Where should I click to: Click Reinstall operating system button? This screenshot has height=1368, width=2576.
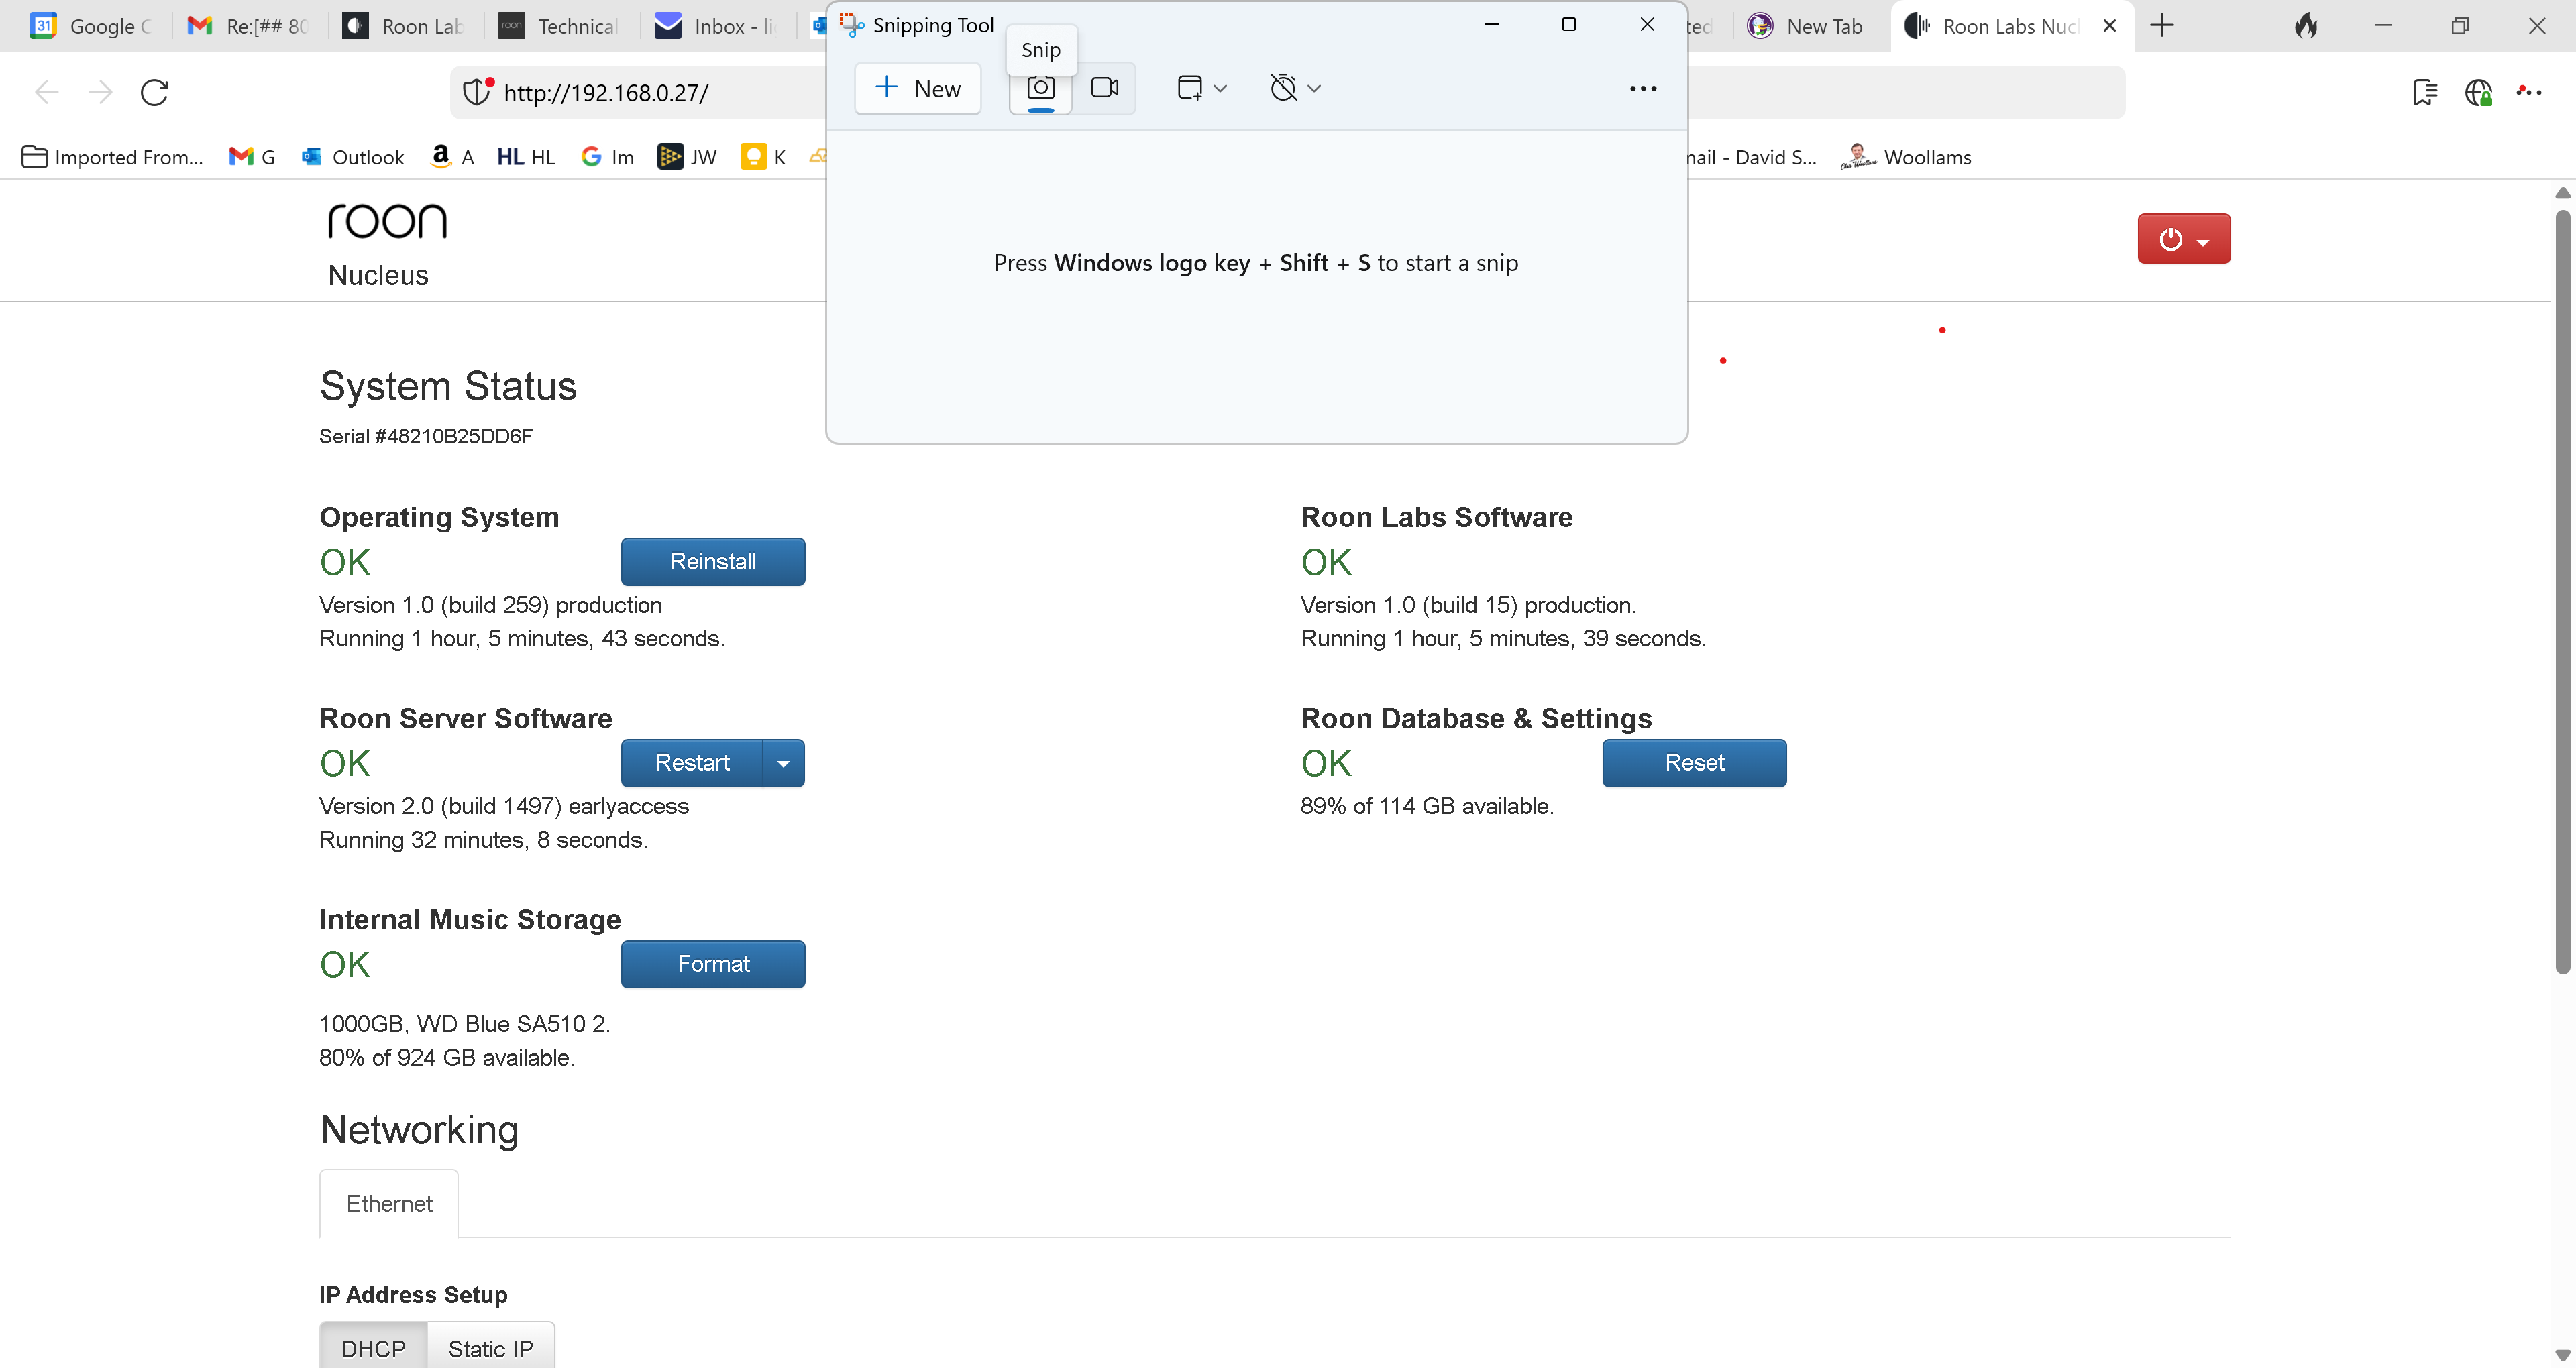coord(712,561)
